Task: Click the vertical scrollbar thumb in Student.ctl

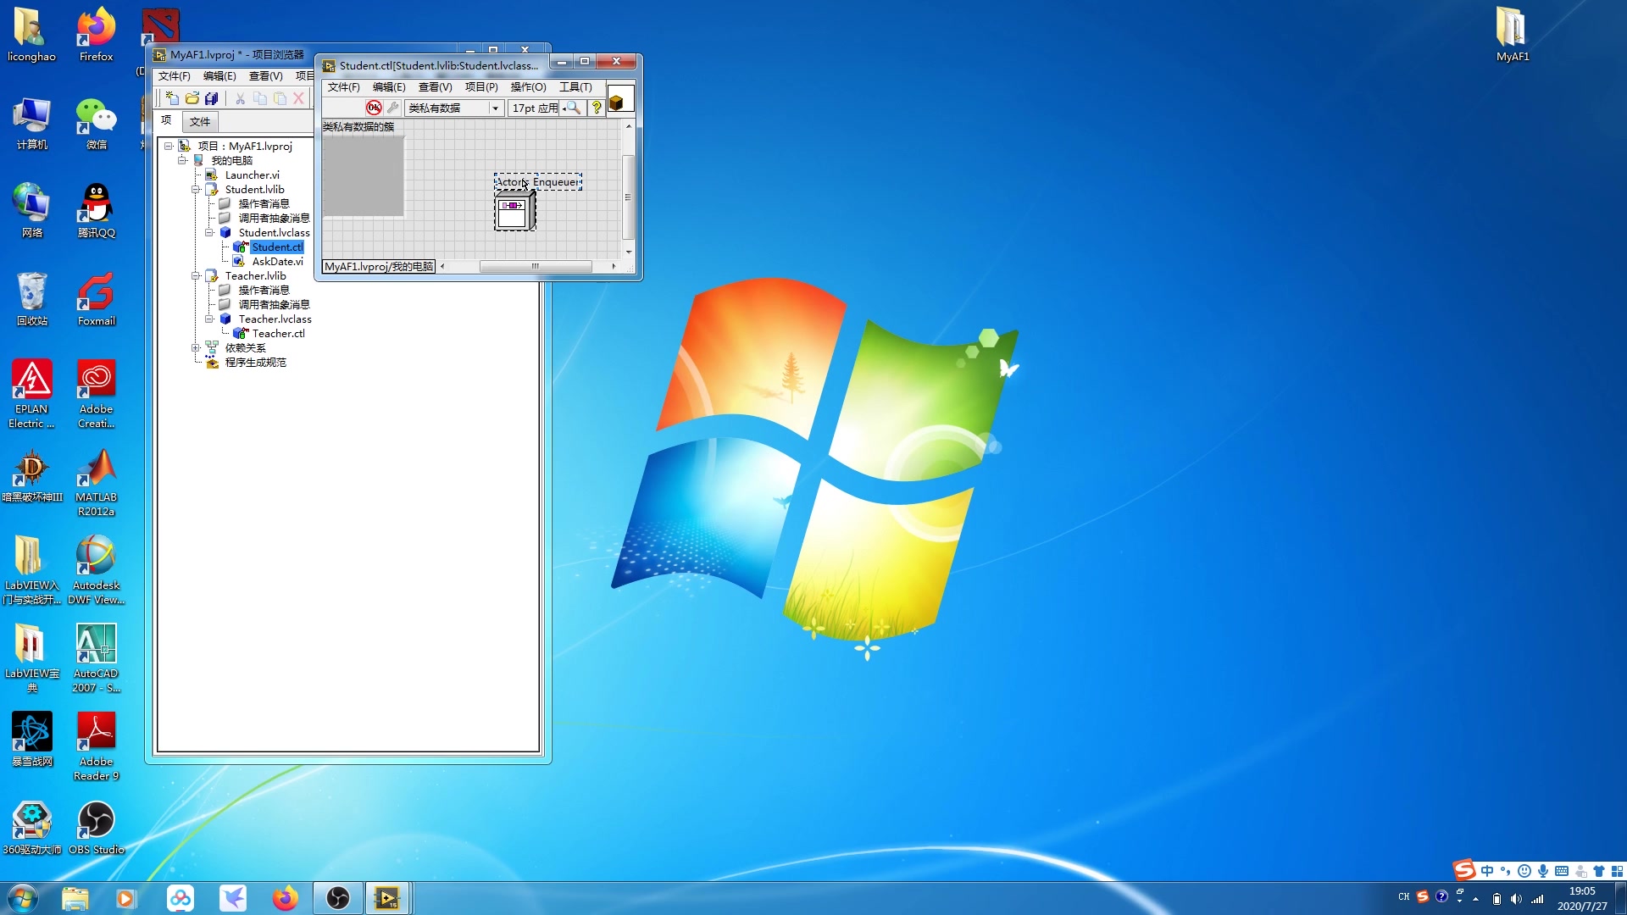Action: (x=628, y=197)
